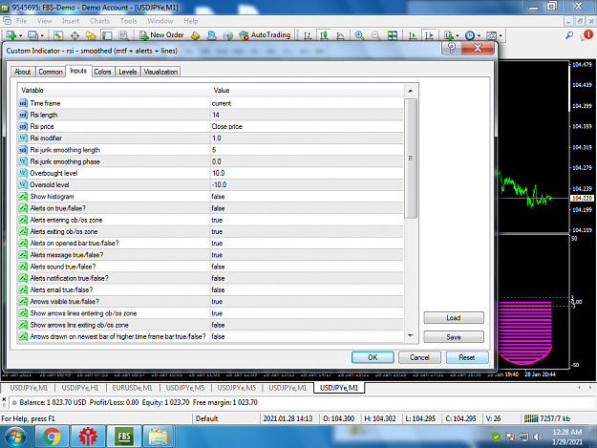597x448 pixels.
Task: Toggle the Navigator star-folder icon
Action: coord(91,35)
